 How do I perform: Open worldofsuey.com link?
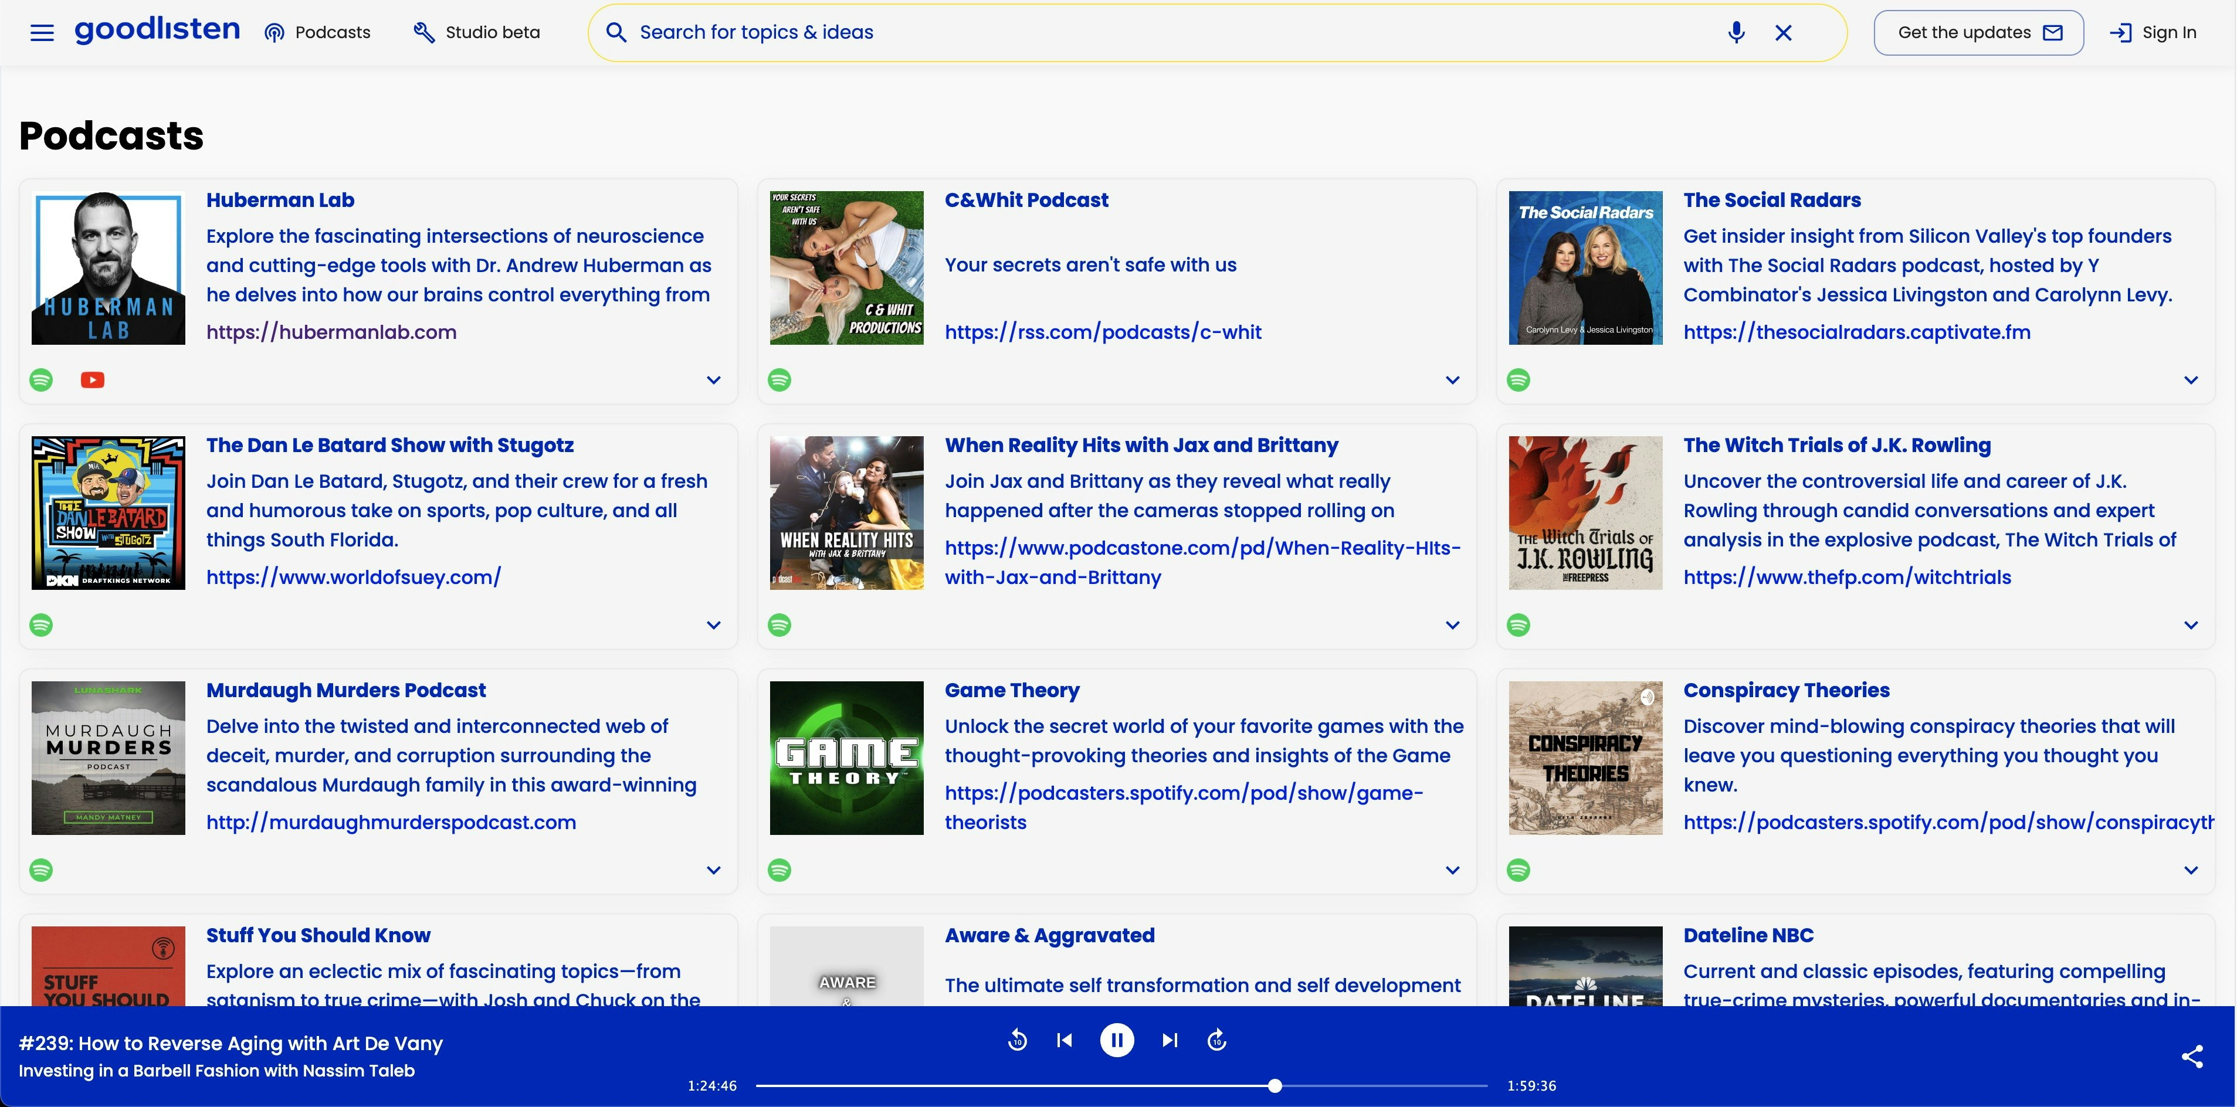coord(354,576)
